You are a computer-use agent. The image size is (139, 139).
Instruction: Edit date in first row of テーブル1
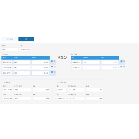(x=7, y=62)
